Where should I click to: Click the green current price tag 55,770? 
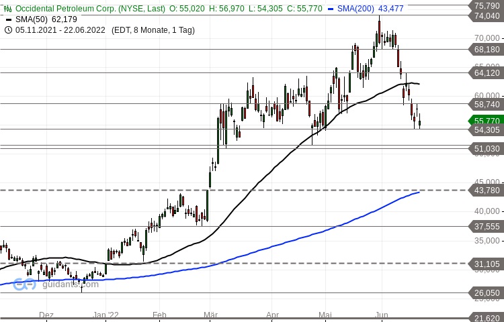click(x=487, y=120)
